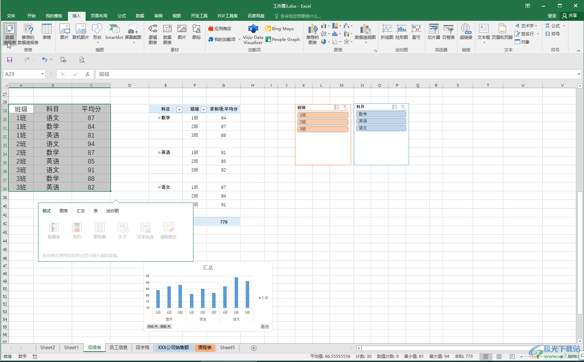Open Recommended PivotTables

[x=28, y=34]
